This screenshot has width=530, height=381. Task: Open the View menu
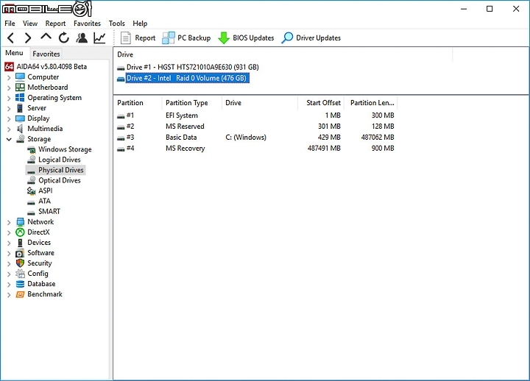30,24
